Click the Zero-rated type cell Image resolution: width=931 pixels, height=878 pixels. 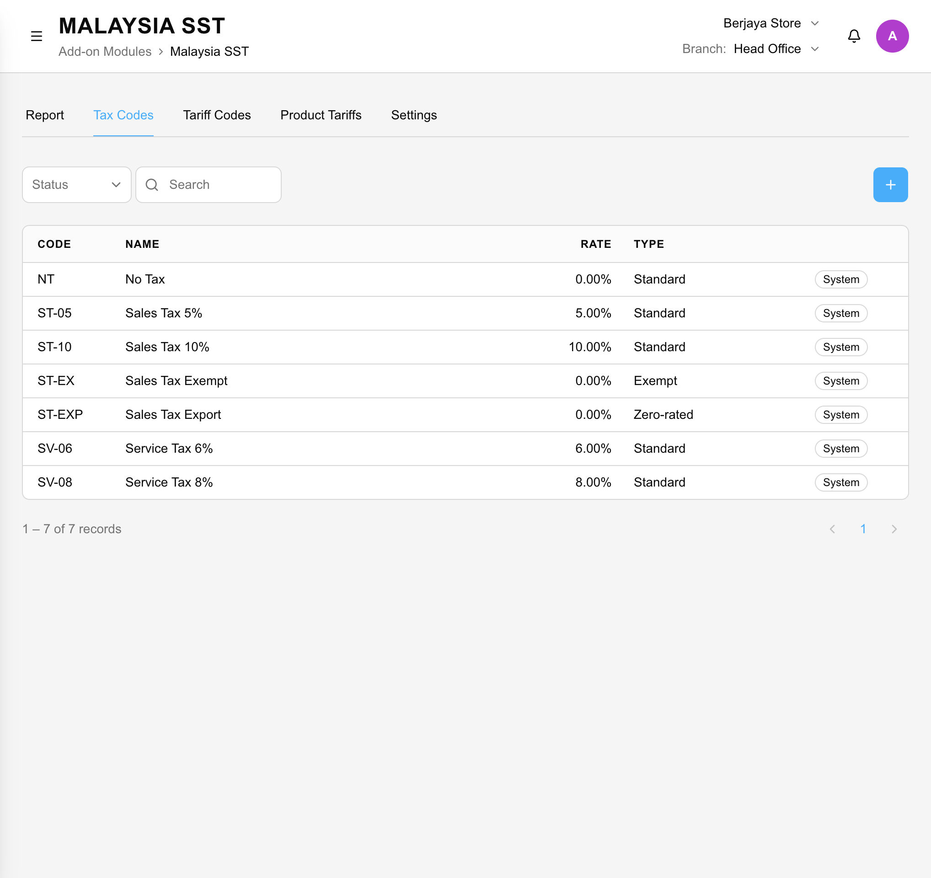pos(663,414)
